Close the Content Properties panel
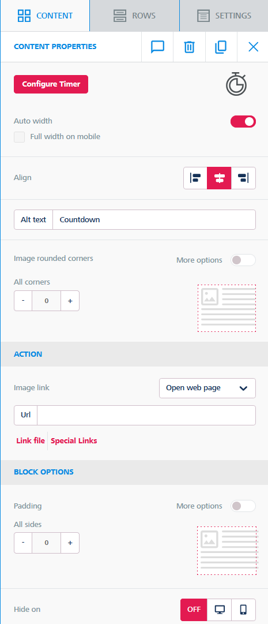 253,47
